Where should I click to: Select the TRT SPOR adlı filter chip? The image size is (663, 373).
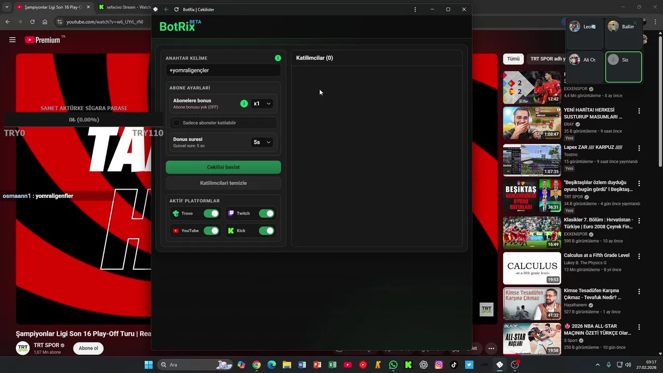(x=546, y=59)
